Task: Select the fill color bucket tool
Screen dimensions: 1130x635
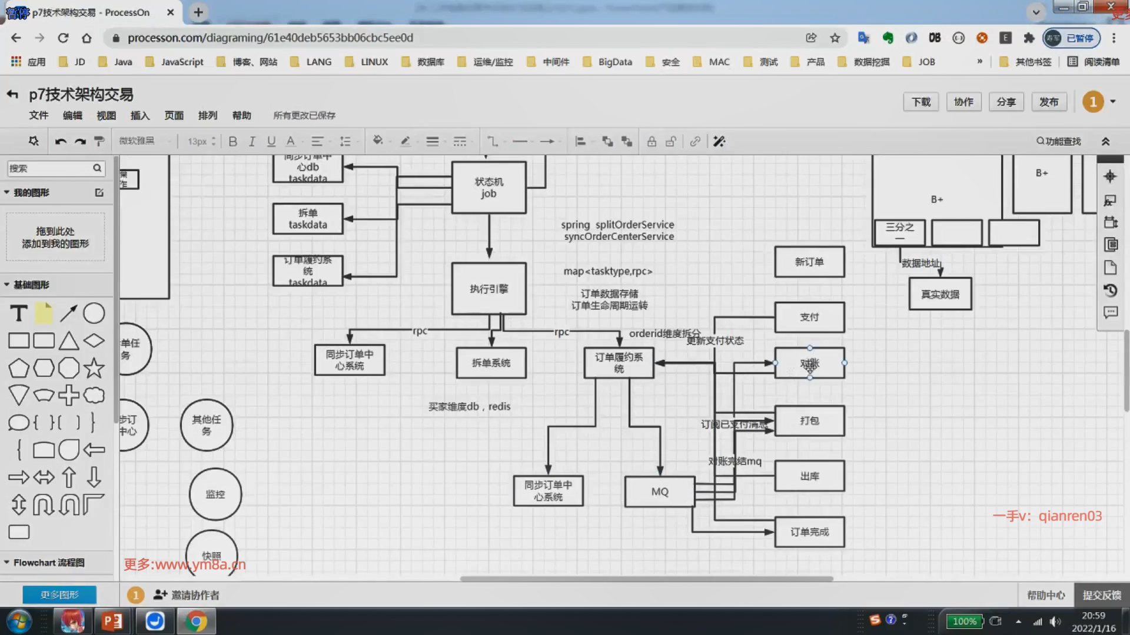Action: [x=378, y=141]
